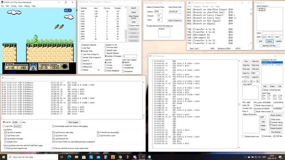Click Update button in Cheat Search window
285x160 pixels.
click(279, 41)
